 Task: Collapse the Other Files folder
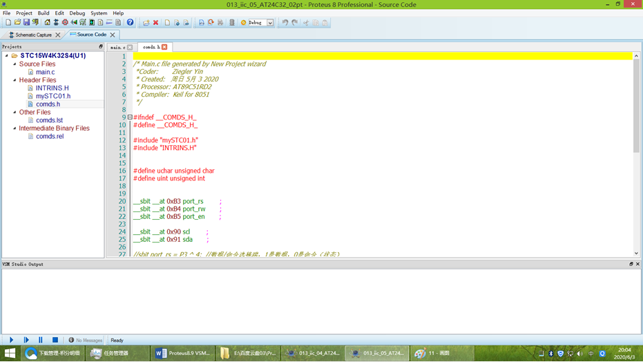point(15,112)
